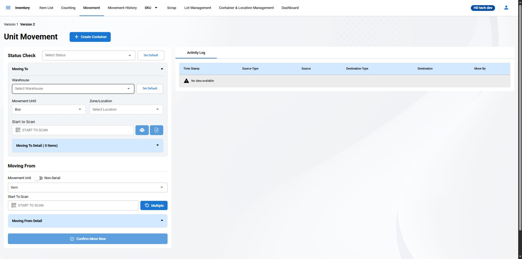Viewport: 522px width, 259px height.
Task: Click the blue printer icon button
Action: coord(142,130)
